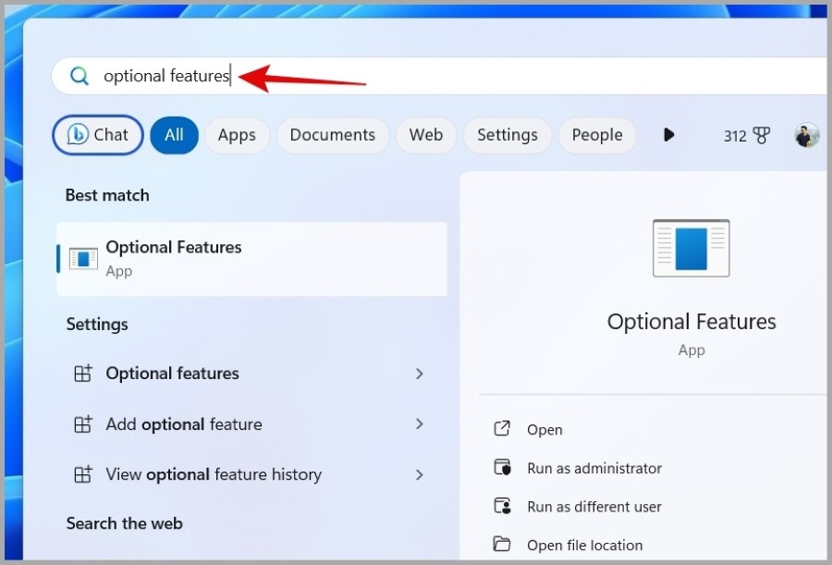Click the Run as administrator shield icon
This screenshot has width=832, height=565.
[502, 467]
